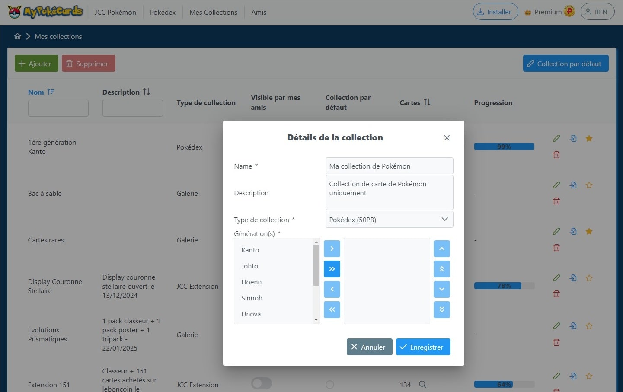Click red trash icon for Bac à sable

pyautogui.click(x=556, y=201)
